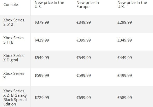Click the New price in the U.K. header
This screenshot has height=107, width=153.
pyautogui.click(x=132, y=5)
